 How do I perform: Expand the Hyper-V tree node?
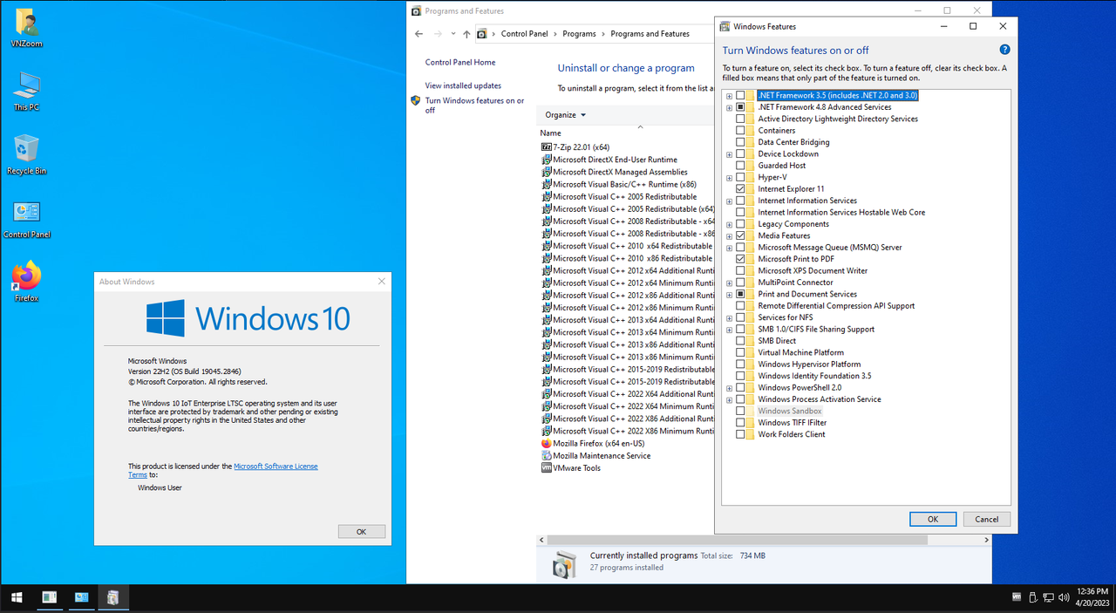[x=729, y=178]
